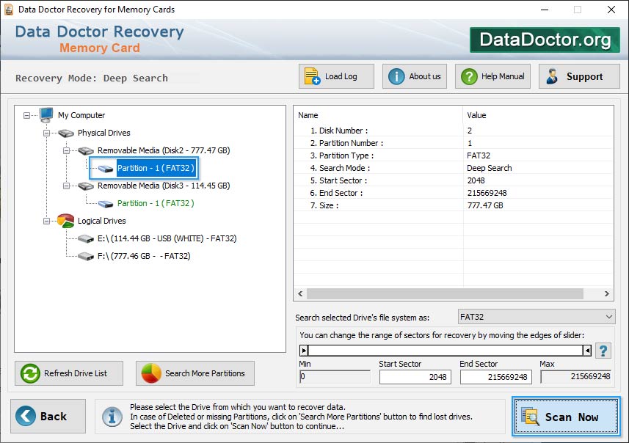Click the Min sector field

[335, 376]
